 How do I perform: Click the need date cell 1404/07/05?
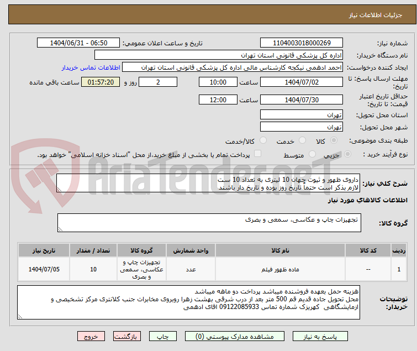[x=44, y=269]
